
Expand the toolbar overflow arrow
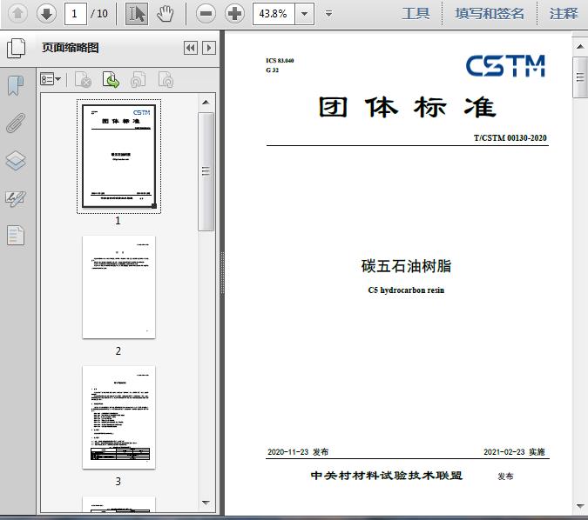point(328,14)
